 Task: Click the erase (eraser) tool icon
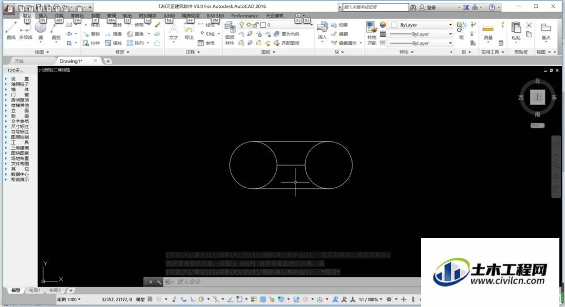click(x=158, y=25)
